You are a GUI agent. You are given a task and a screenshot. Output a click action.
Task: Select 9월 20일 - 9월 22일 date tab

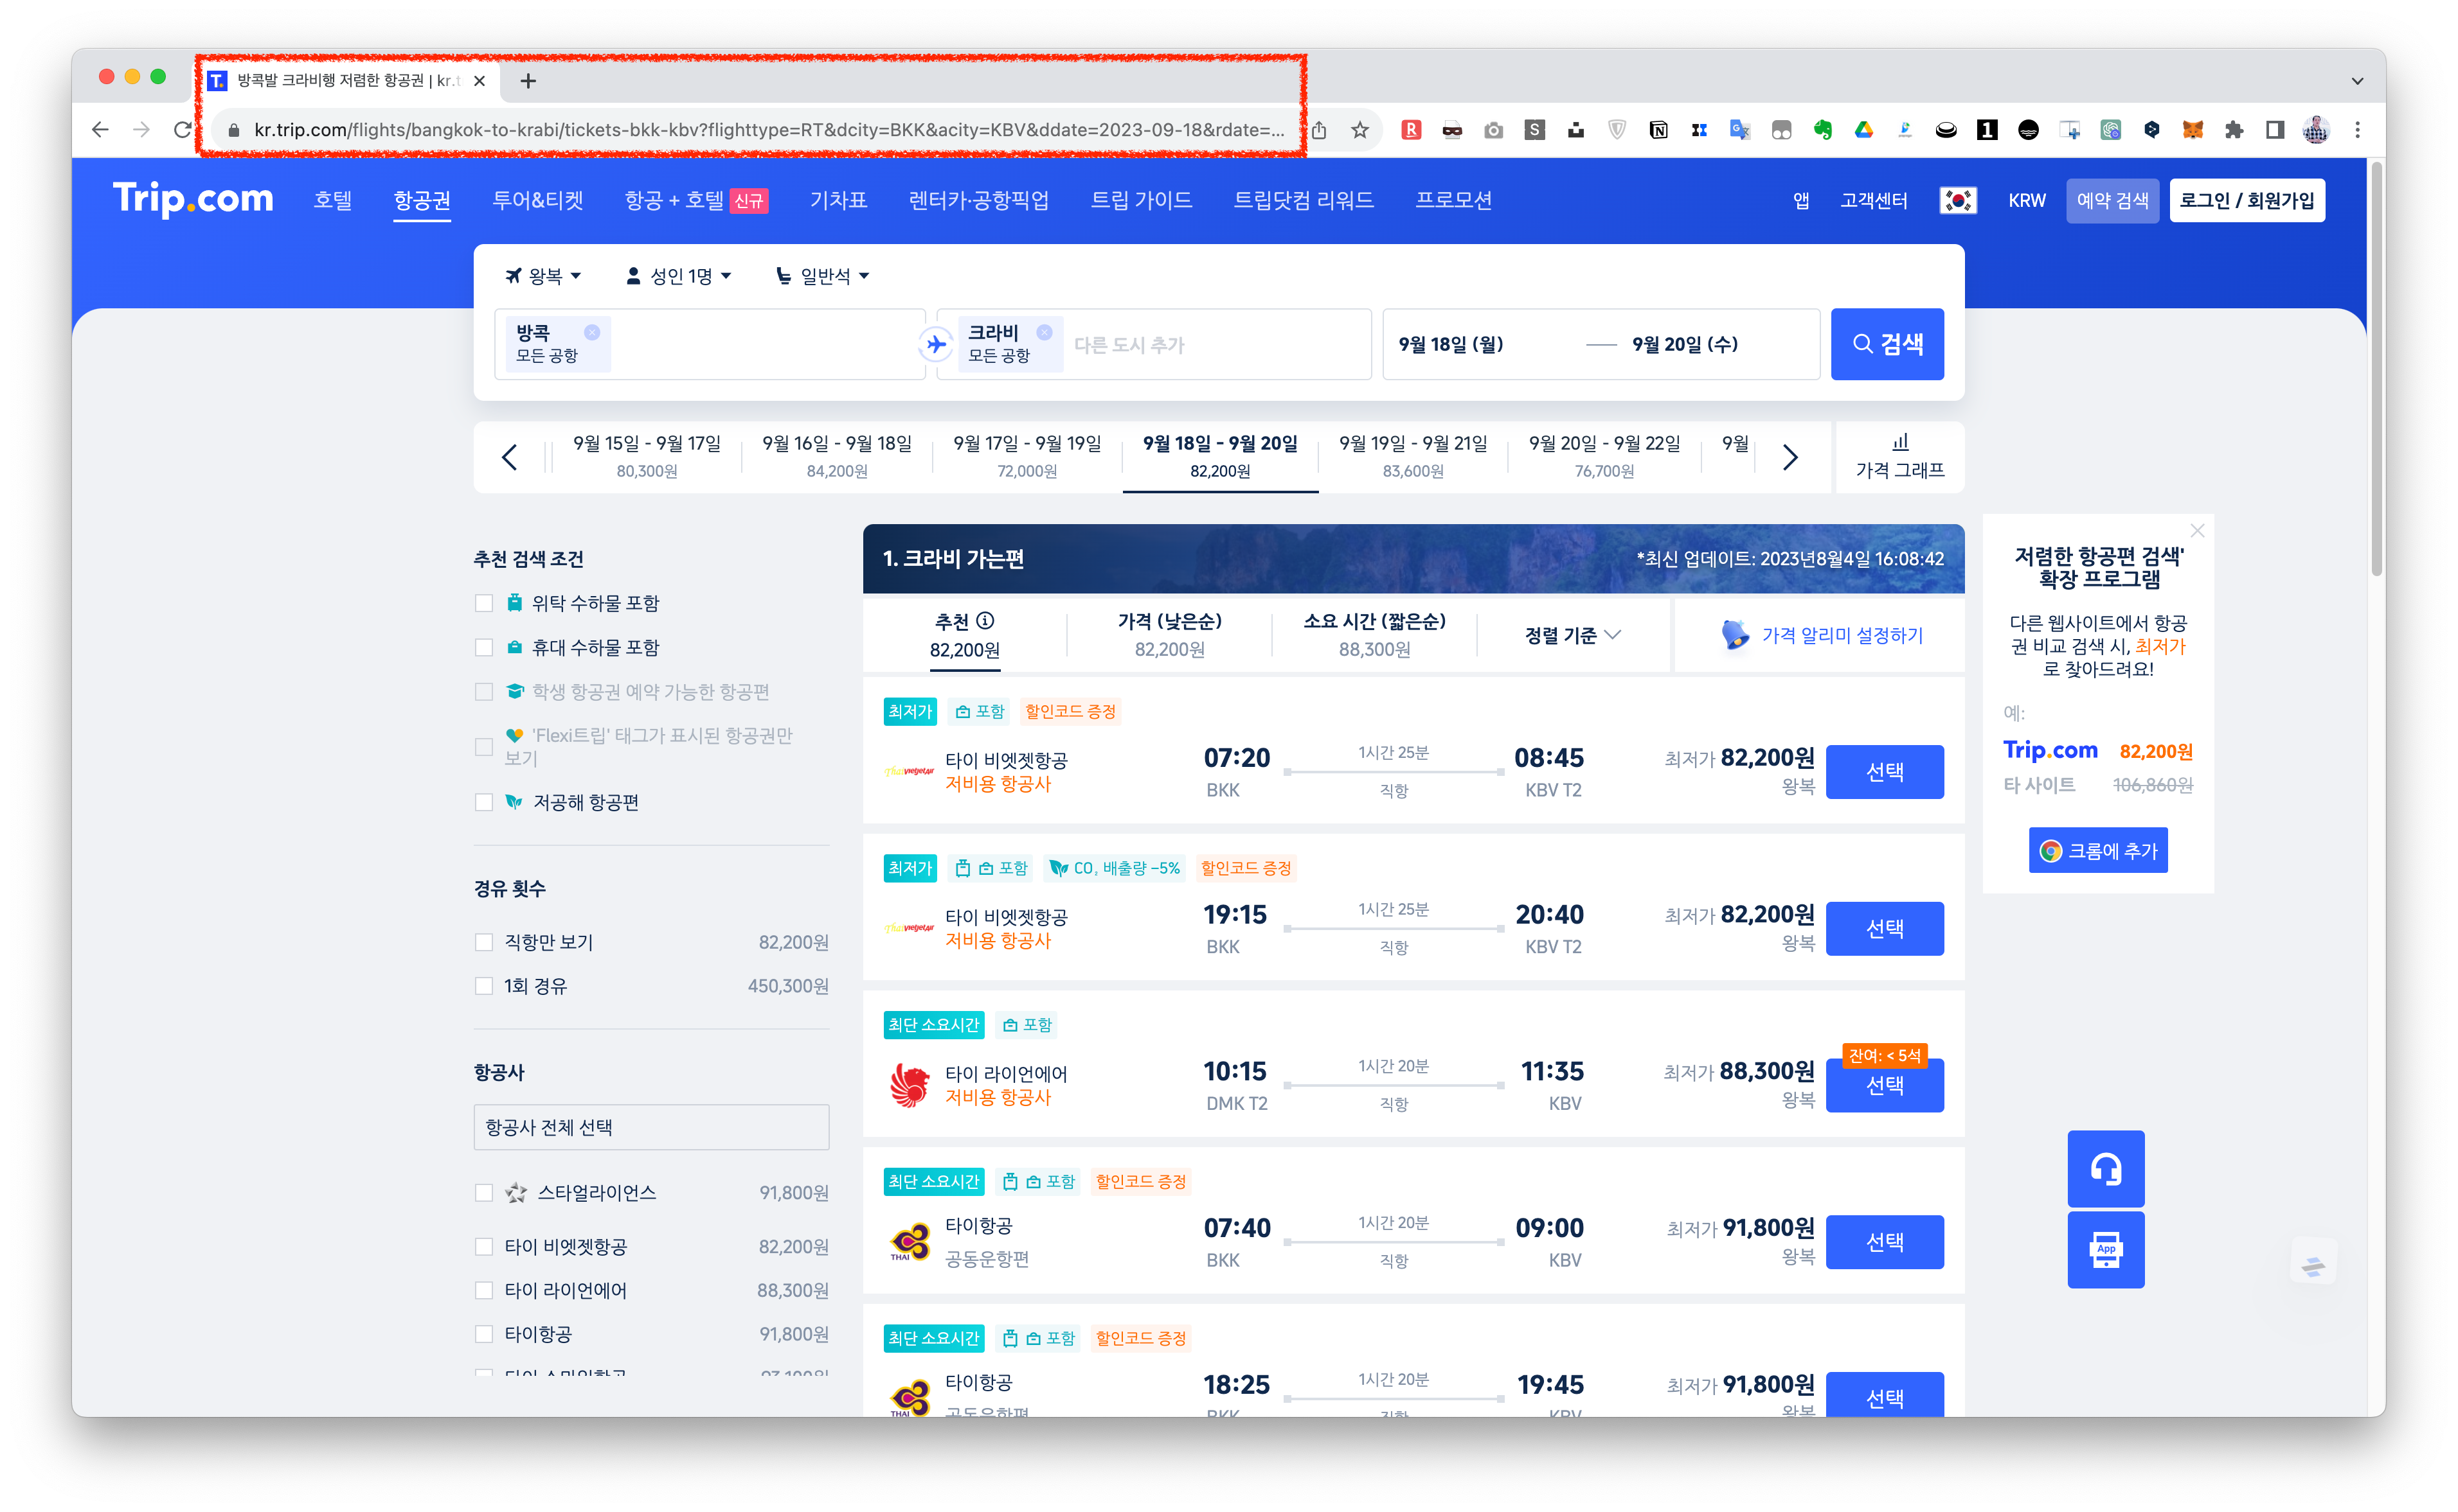point(1604,457)
